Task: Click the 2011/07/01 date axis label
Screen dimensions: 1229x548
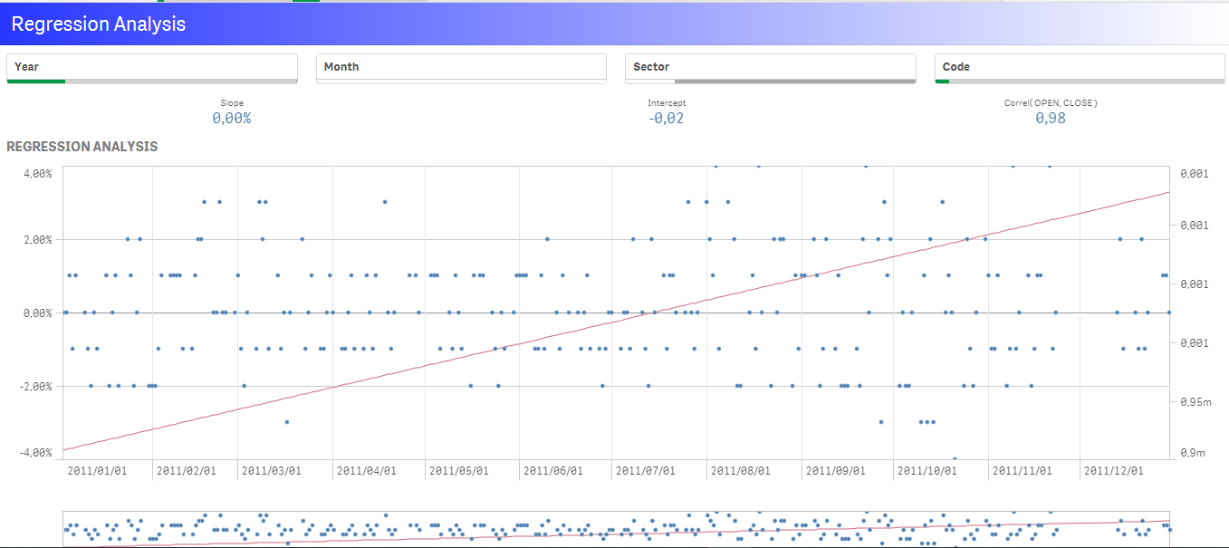Action: [x=647, y=471]
